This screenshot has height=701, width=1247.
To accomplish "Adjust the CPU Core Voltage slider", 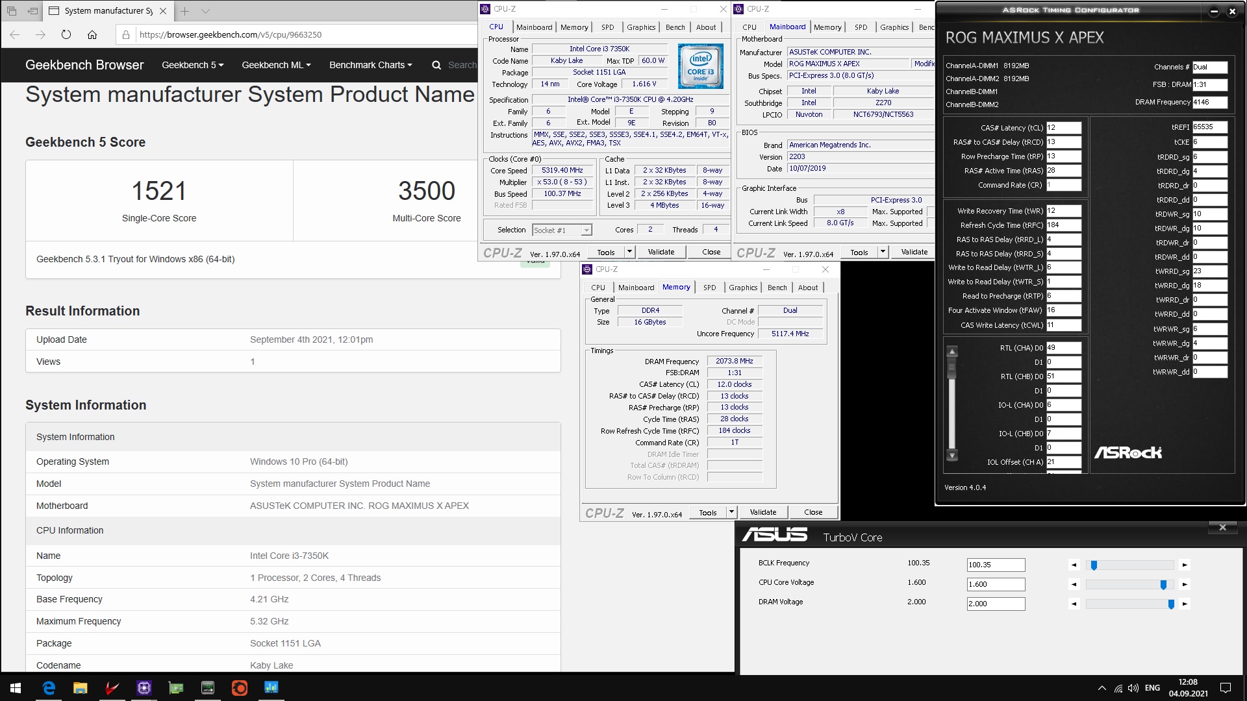I will (x=1129, y=584).
